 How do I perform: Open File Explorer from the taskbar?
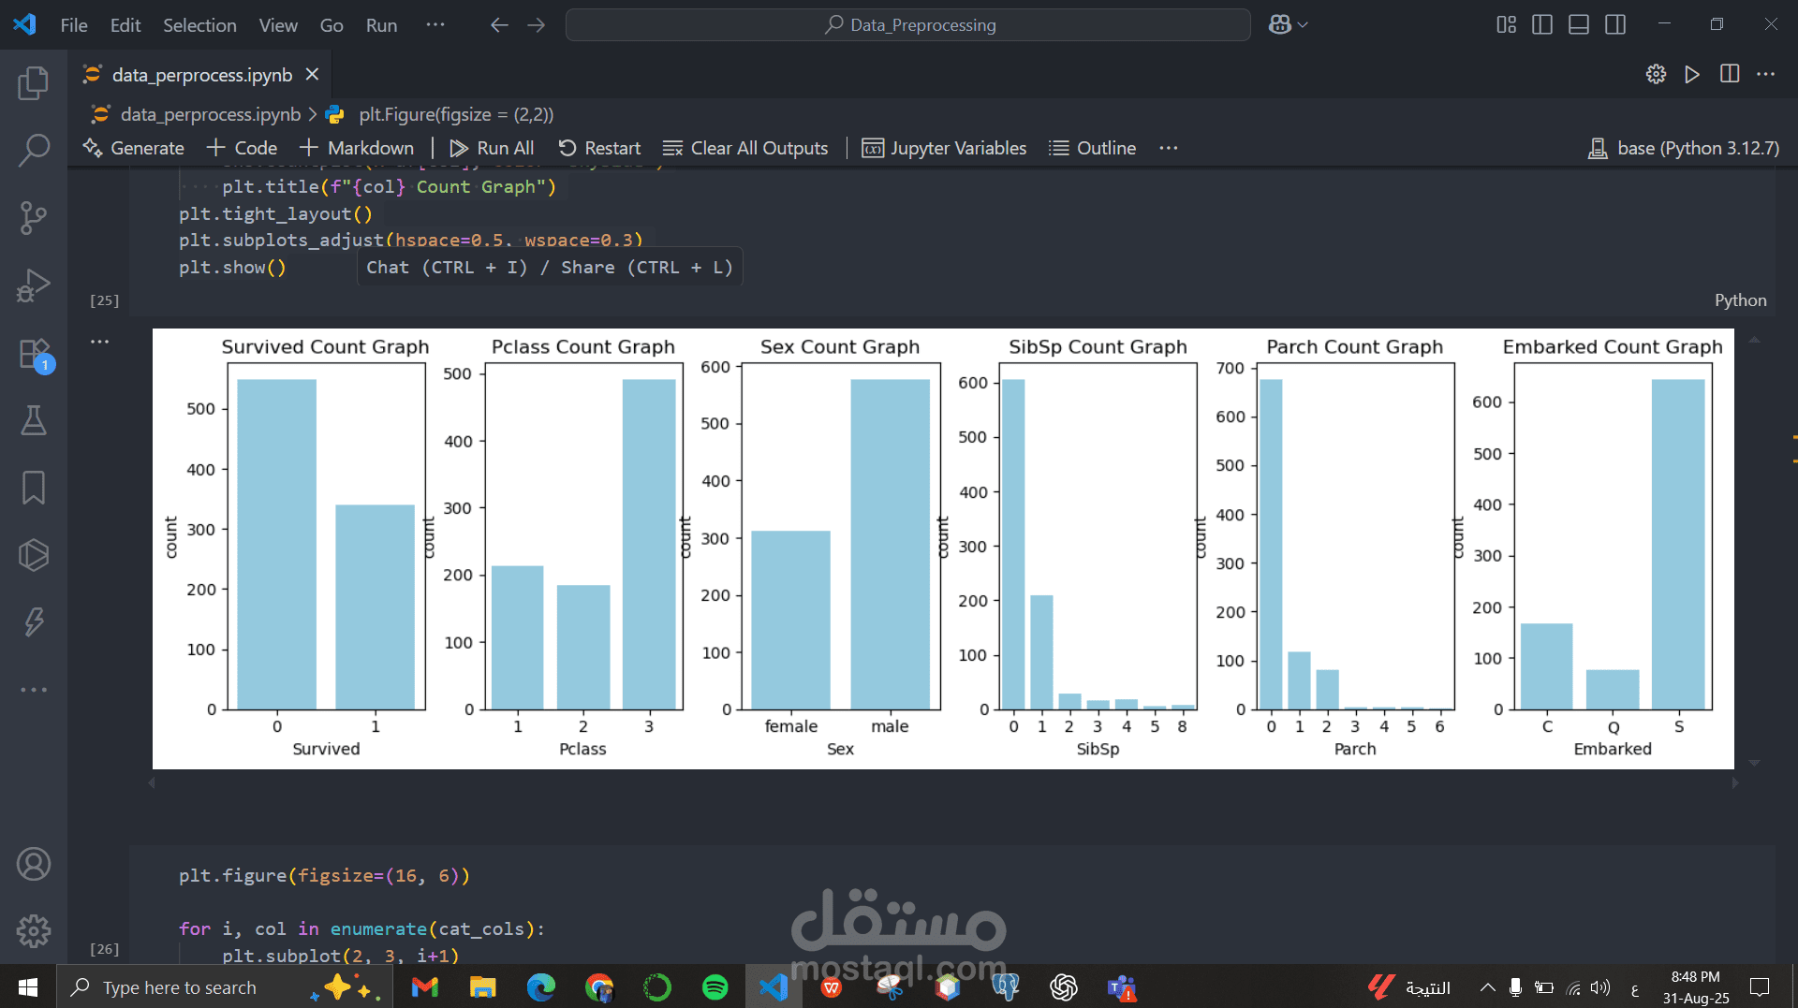(x=482, y=987)
